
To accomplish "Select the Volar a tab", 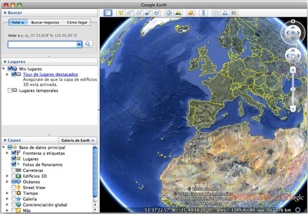I will pyautogui.click(x=18, y=22).
